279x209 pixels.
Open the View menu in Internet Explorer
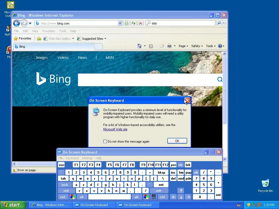pyautogui.click(x=35, y=31)
